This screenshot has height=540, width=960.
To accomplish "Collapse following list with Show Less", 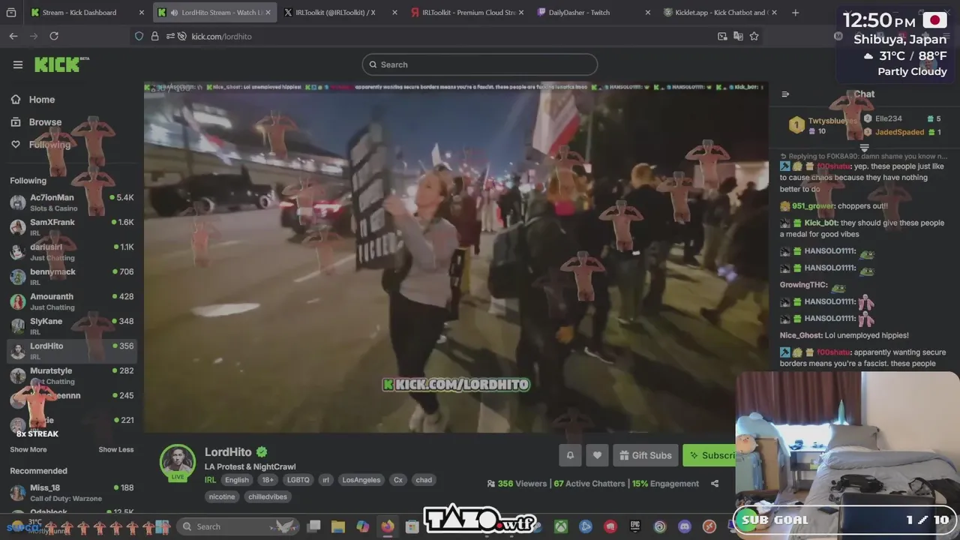I will (x=116, y=450).
